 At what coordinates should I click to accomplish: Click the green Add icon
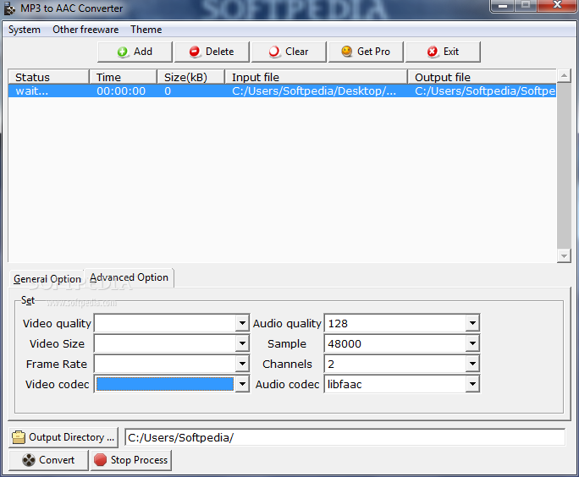click(x=123, y=52)
